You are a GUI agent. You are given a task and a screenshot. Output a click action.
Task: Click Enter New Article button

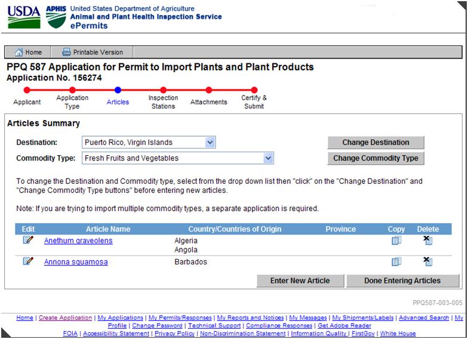300,281
